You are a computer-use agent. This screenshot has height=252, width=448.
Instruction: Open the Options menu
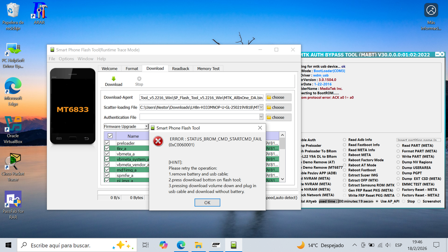point(66,59)
